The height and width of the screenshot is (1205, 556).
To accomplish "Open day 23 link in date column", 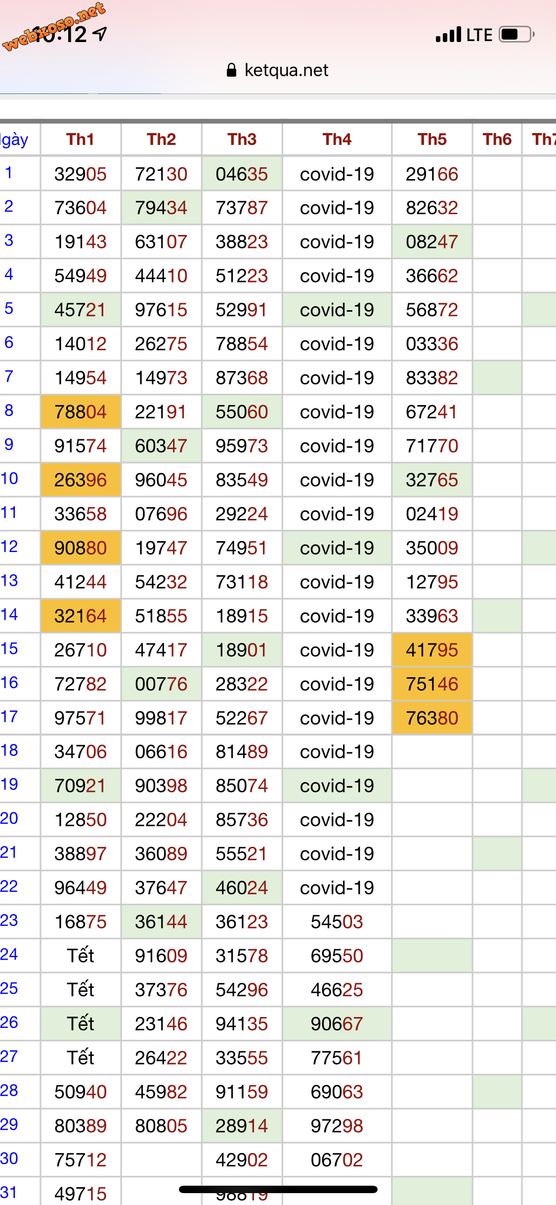I will pyautogui.click(x=9, y=920).
